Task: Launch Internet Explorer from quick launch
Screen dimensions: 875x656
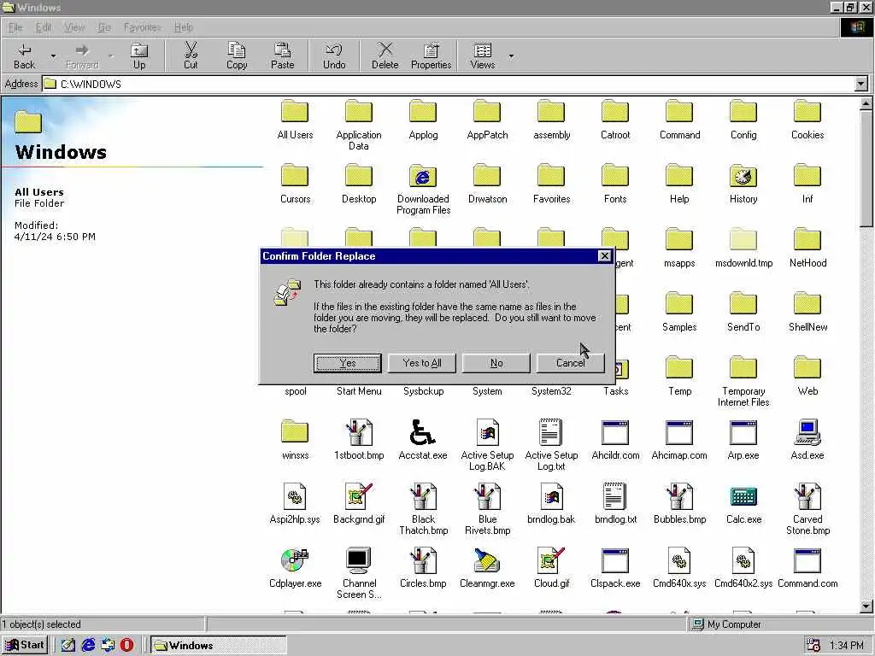Action: click(88, 646)
